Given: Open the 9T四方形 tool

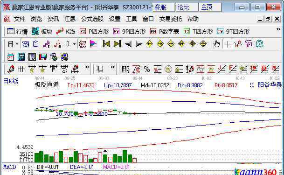Looking at the screenshot, I should [x=234, y=32].
